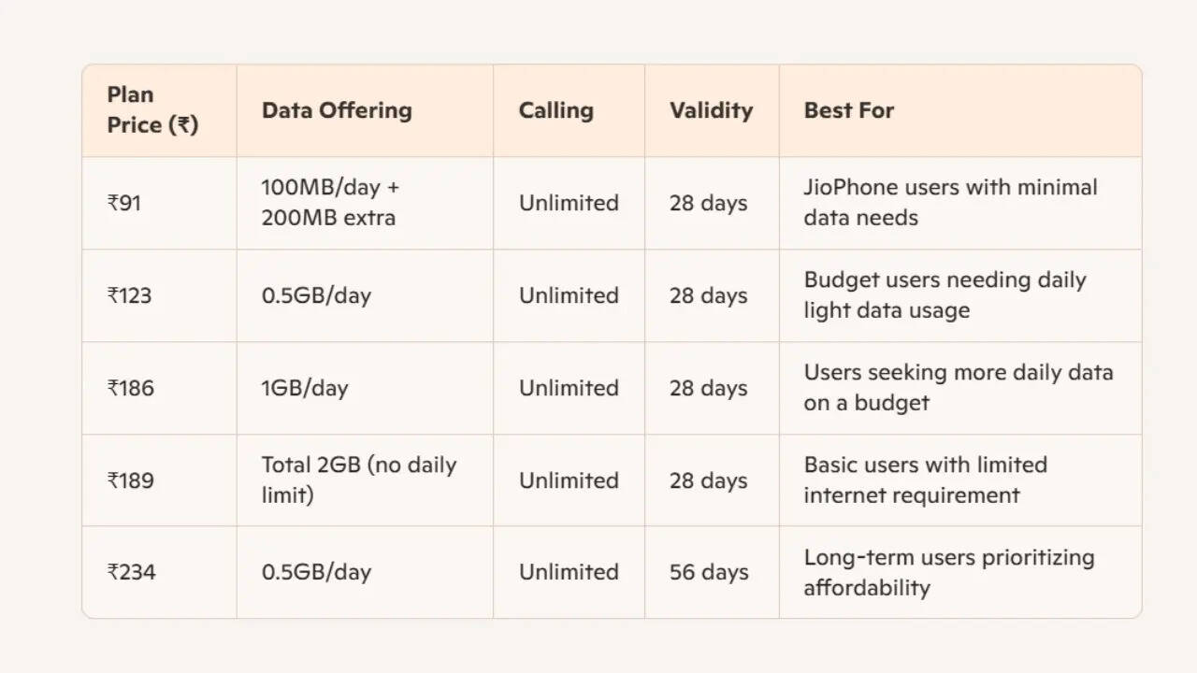Select "Basic users with limited internet requirement"
The height and width of the screenshot is (673, 1197).
[926, 480]
